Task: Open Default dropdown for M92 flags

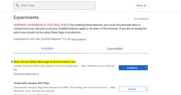Action: pyautogui.click(x=133, y=89)
